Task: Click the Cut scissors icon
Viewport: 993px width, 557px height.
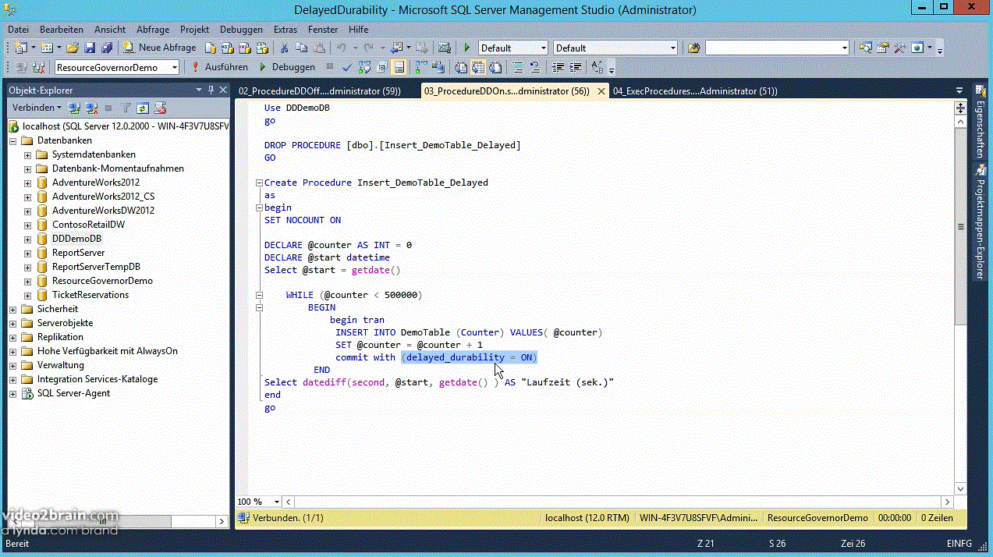Action: point(284,48)
